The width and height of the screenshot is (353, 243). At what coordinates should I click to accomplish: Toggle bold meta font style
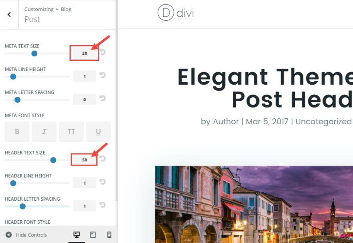click(17, 132)
